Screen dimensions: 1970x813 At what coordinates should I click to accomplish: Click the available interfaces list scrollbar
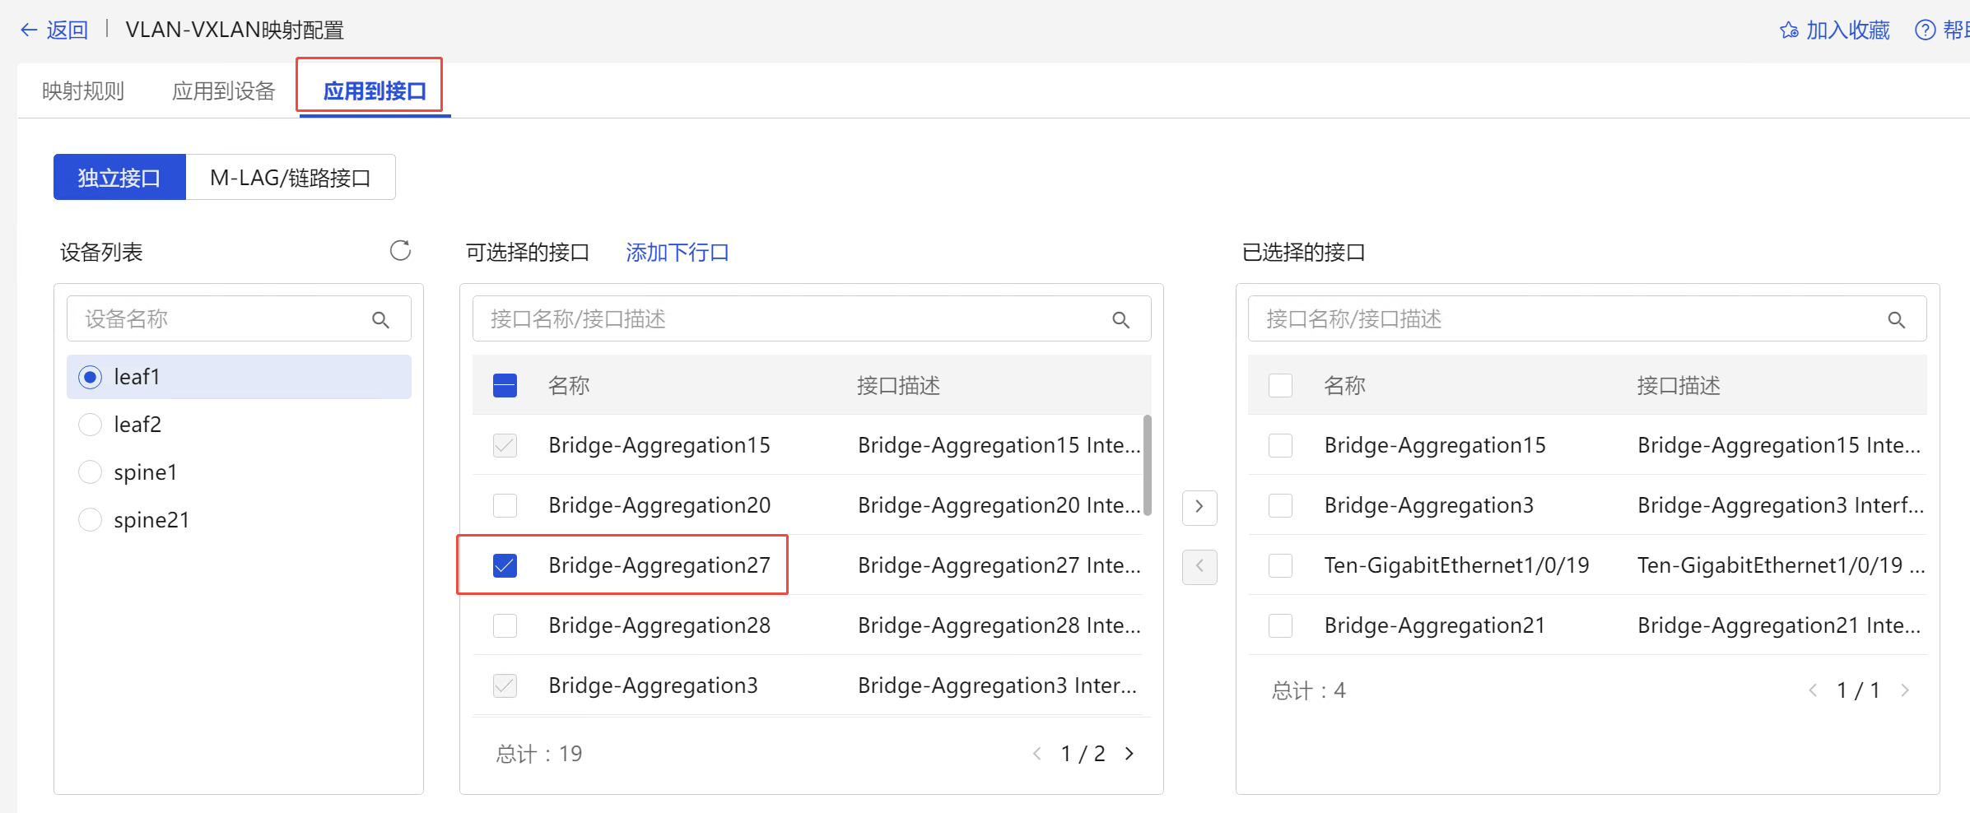[1147, 465]
